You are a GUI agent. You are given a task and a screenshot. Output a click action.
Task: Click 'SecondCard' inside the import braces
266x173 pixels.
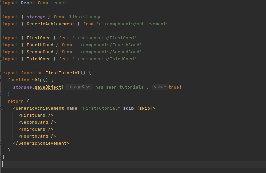(x=40, y=52)
